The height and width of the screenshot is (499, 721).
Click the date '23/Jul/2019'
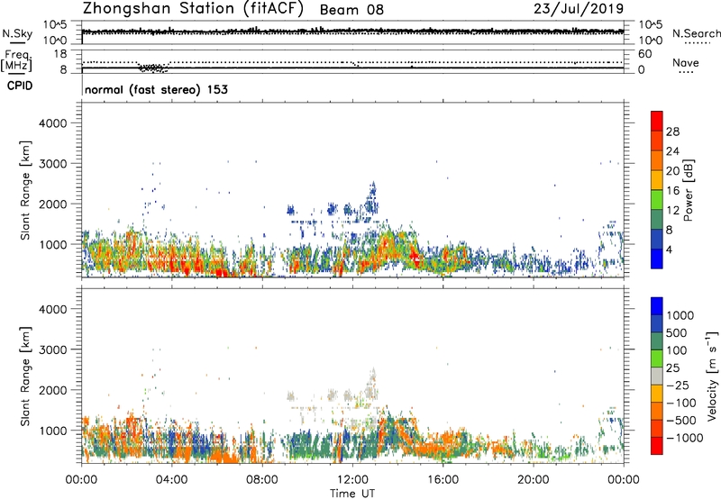click(579, 8)
